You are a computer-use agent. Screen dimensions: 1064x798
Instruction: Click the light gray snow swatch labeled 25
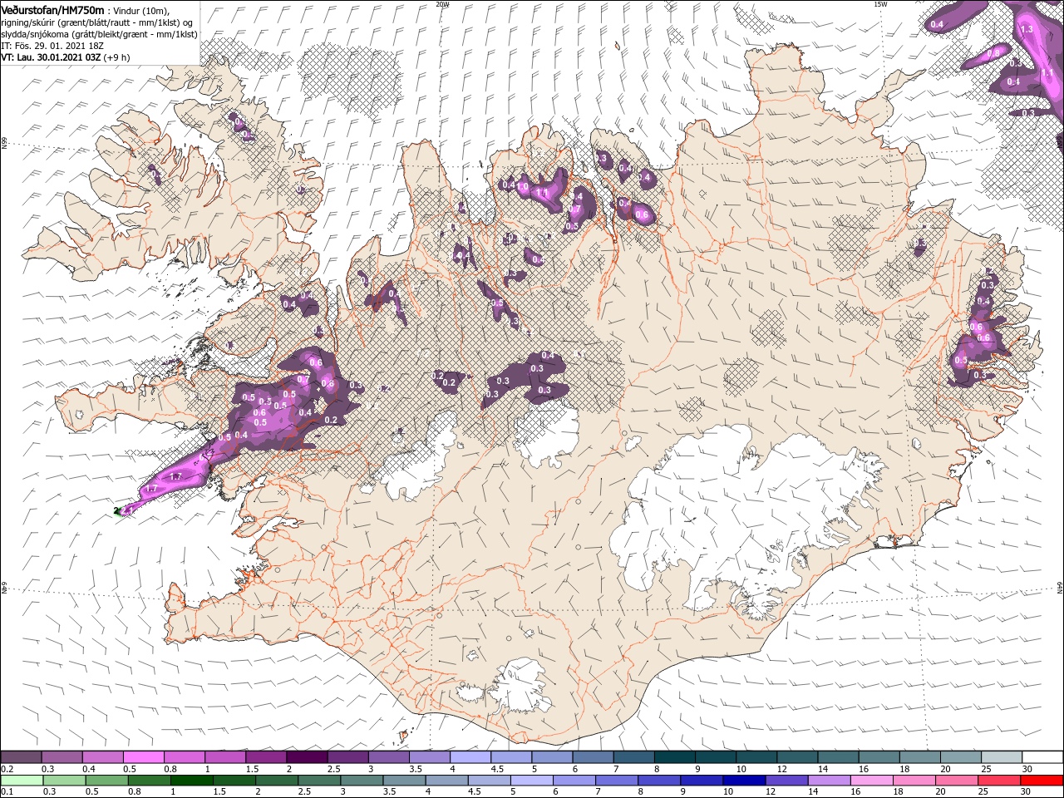click(1001, 757)
